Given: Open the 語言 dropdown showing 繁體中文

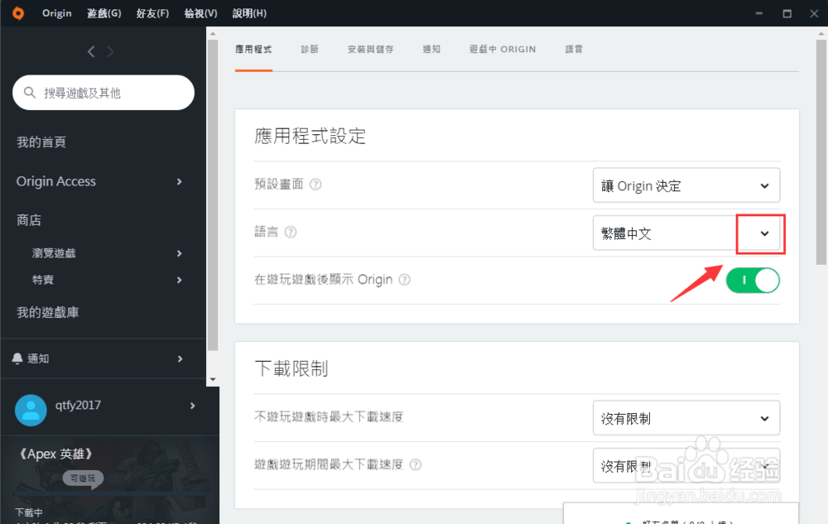Looking at the screenshot, I should pyautogui.click(x=686, y=233).
